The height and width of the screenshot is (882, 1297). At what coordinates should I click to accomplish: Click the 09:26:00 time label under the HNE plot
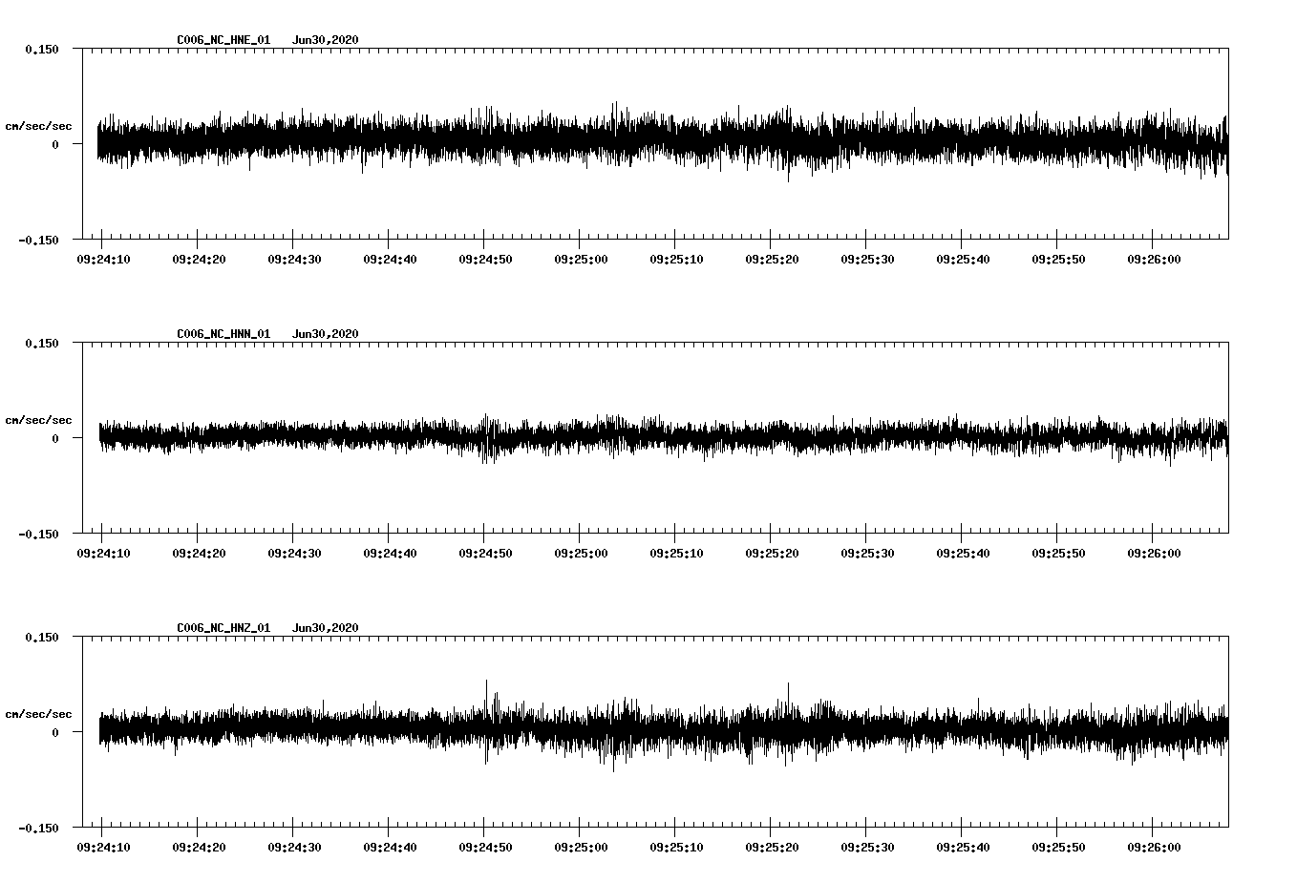tap(1154, 260)
